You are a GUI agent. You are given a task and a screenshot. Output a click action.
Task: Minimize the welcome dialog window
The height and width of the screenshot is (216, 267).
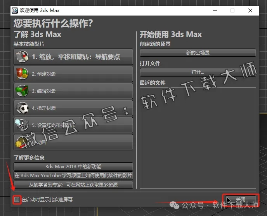(215, 10)
